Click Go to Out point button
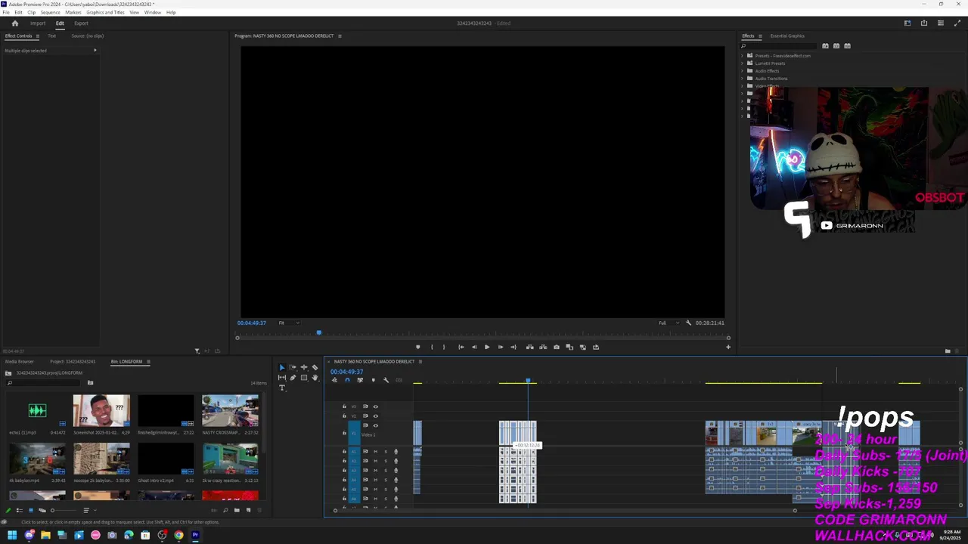The height and width of the screenshot is (544, 968). click(513, 347)
